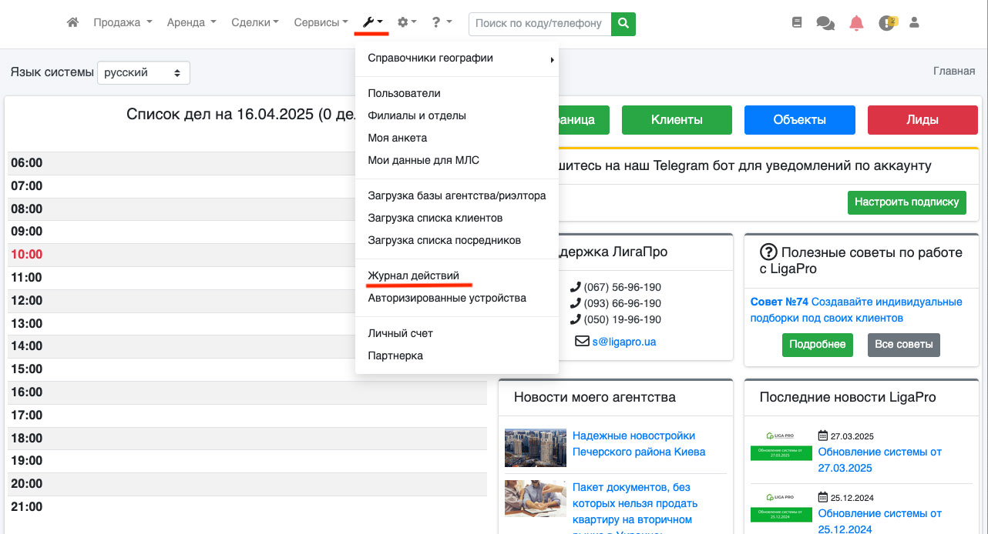
Task: Click the red Лиды button
Action: point(922,120)
